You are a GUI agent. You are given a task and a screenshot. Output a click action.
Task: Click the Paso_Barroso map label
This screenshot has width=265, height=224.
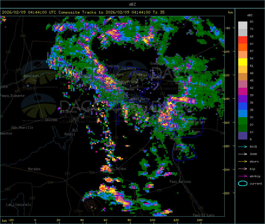(180, 182)
